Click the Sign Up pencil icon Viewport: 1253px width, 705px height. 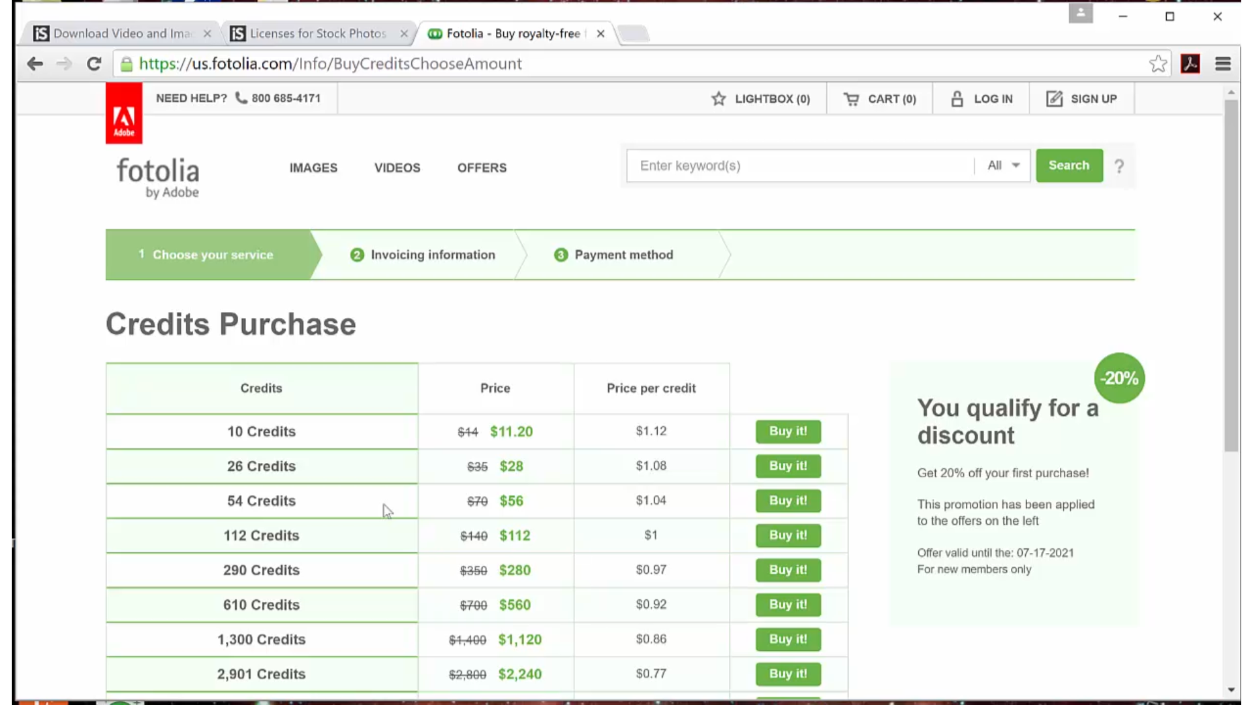tap(1054, 99)
